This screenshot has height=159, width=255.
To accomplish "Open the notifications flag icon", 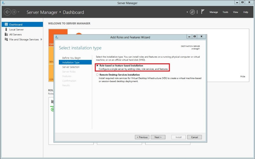I will (203, 12).
